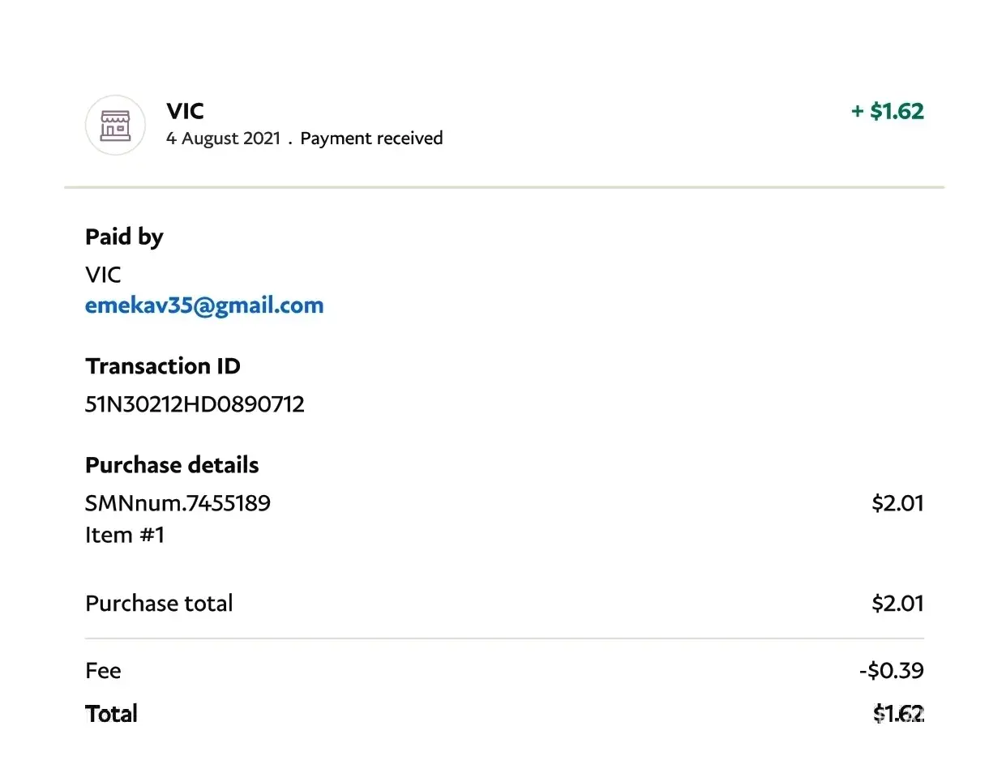Screen dimensions: 1006x760
Task: Click the Fee label
Action: click(103, 671)
